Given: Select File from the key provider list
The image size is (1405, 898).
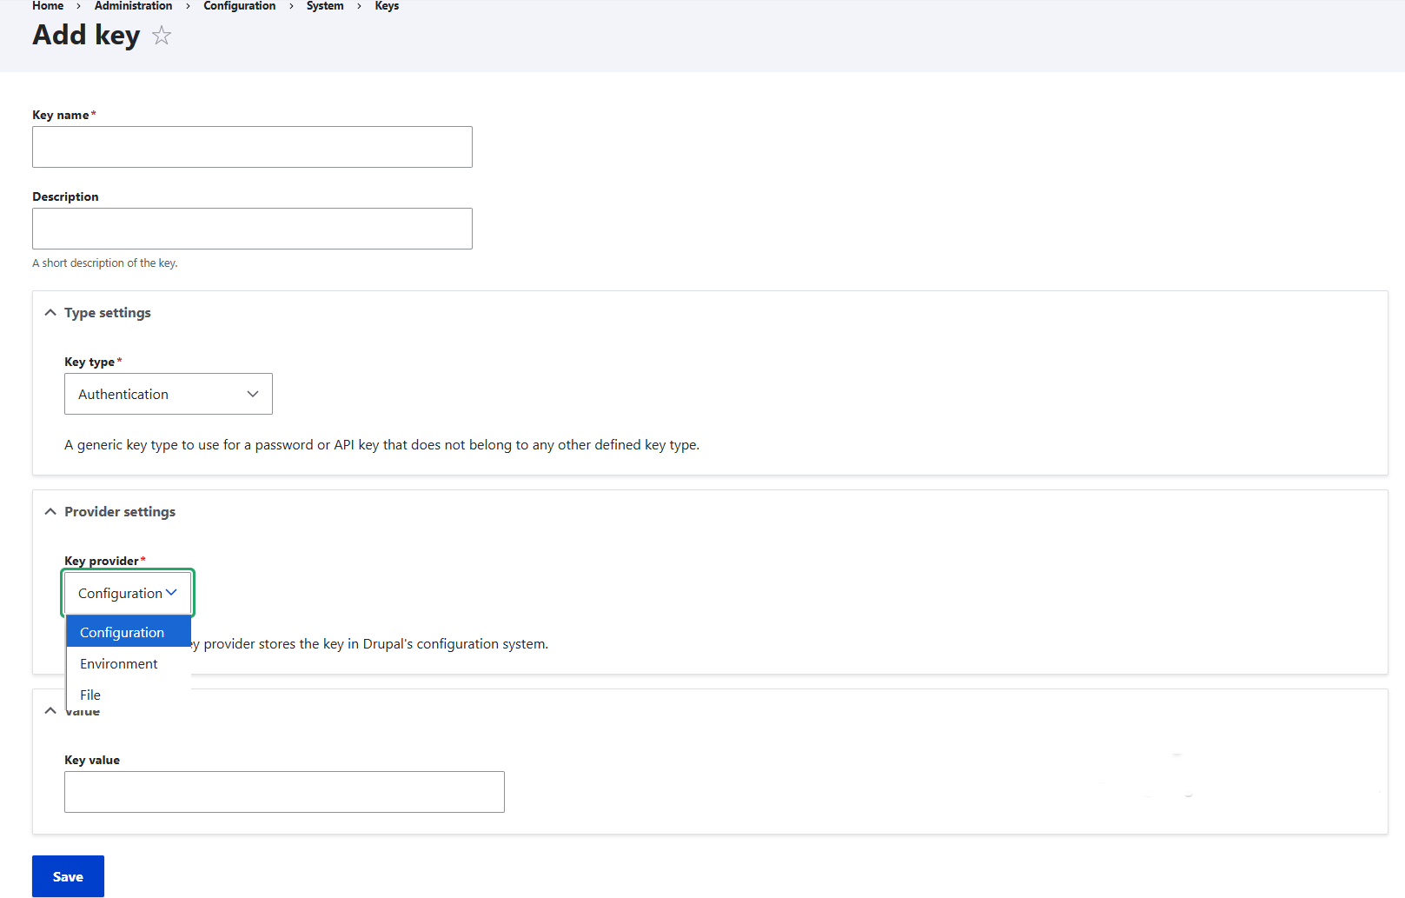Looking at the screenshot, I should coord(89,695).
